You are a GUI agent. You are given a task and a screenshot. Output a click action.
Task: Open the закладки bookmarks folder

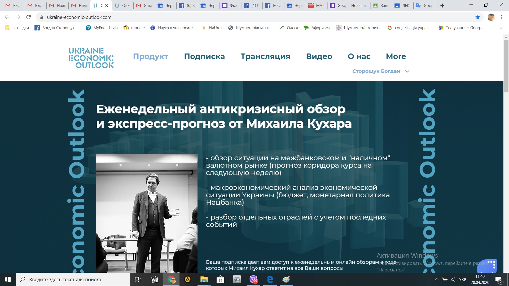pos(17,28)
